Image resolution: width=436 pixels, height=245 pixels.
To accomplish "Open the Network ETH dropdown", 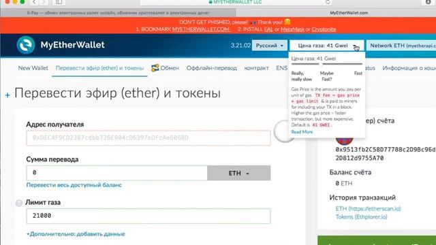I will tap(401, 46).
